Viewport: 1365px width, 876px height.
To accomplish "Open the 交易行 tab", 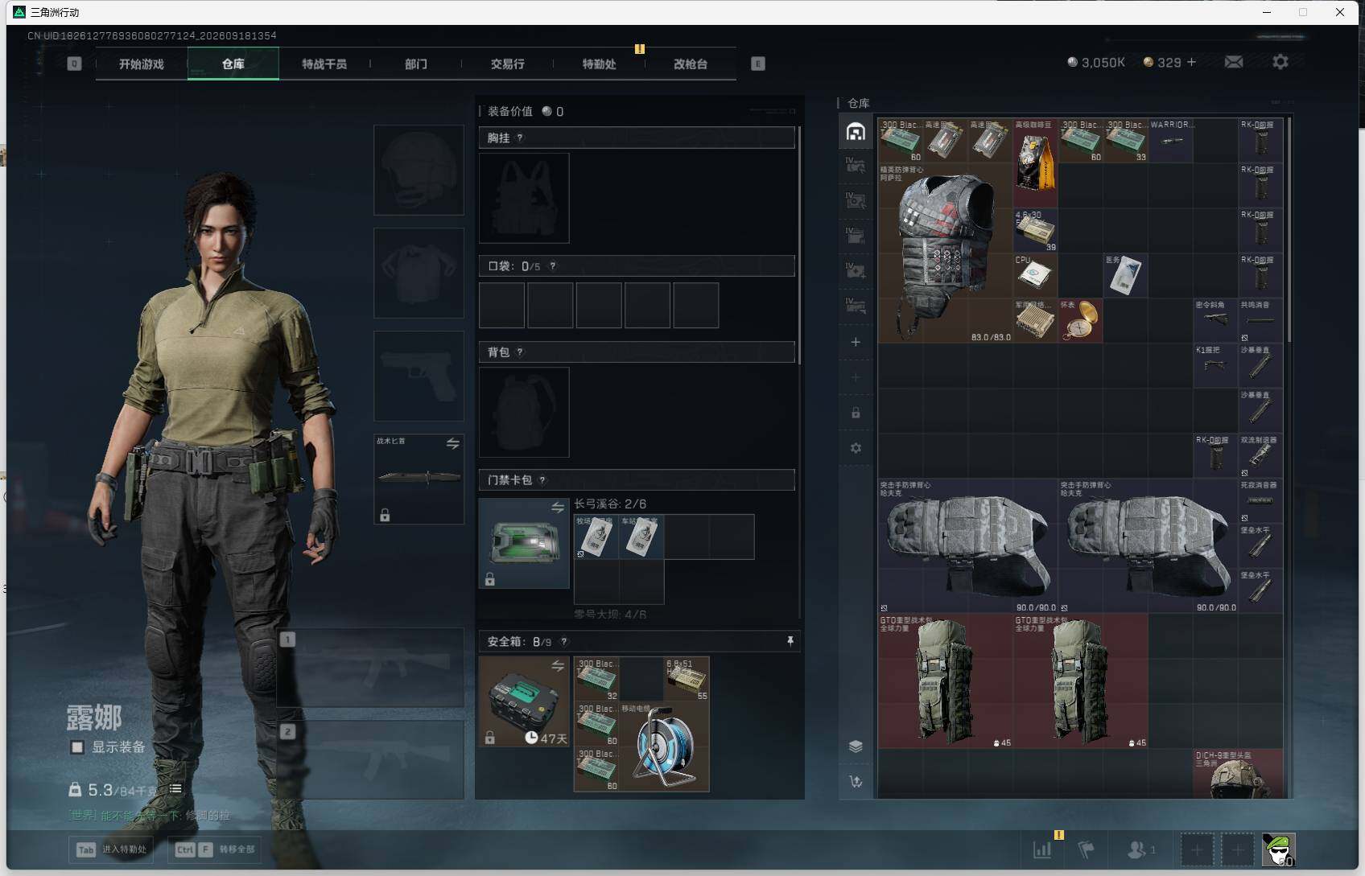I will [507, 64].
